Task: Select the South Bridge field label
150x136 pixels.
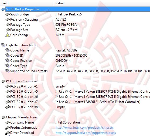Action: [x=19, y=14]
